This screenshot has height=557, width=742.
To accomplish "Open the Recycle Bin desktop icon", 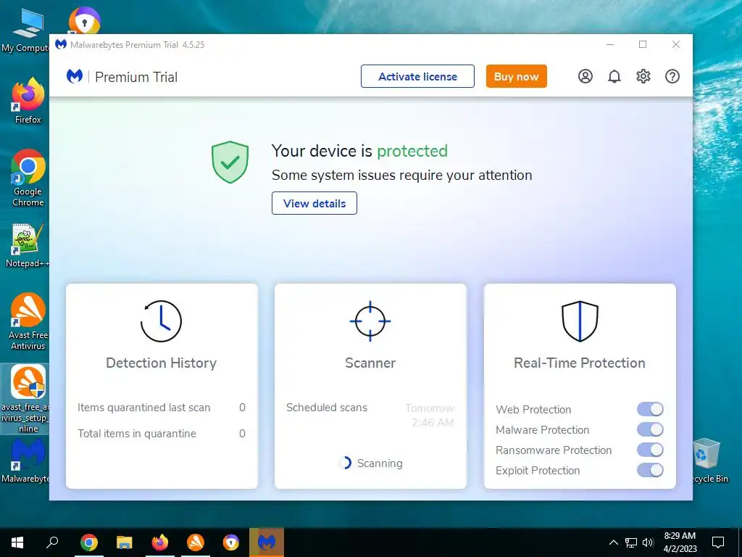I will point(707,461).
